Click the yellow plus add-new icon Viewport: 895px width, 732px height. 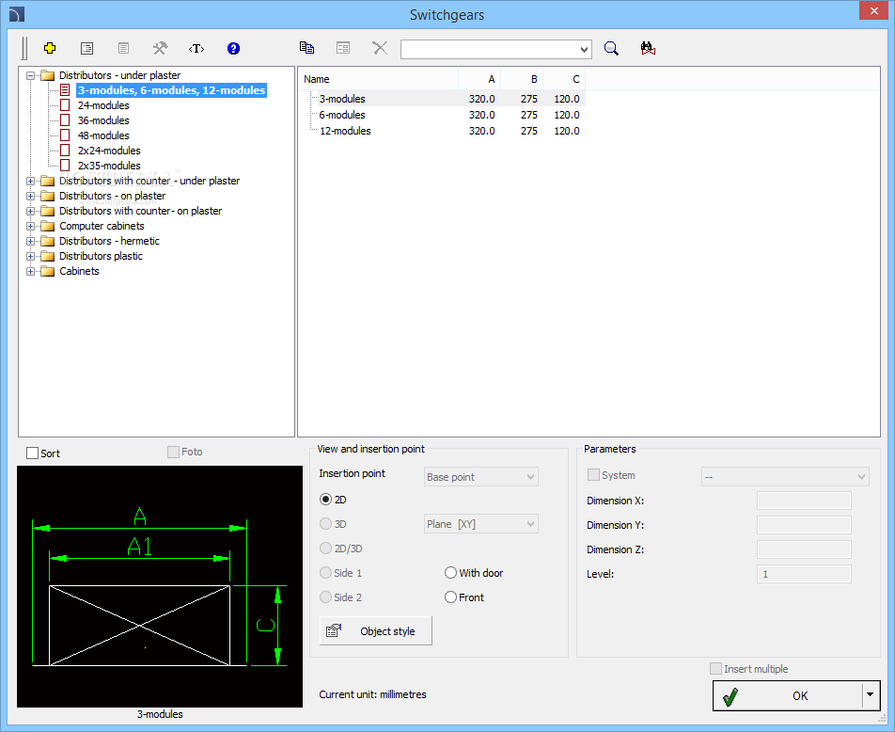(50, 48)
